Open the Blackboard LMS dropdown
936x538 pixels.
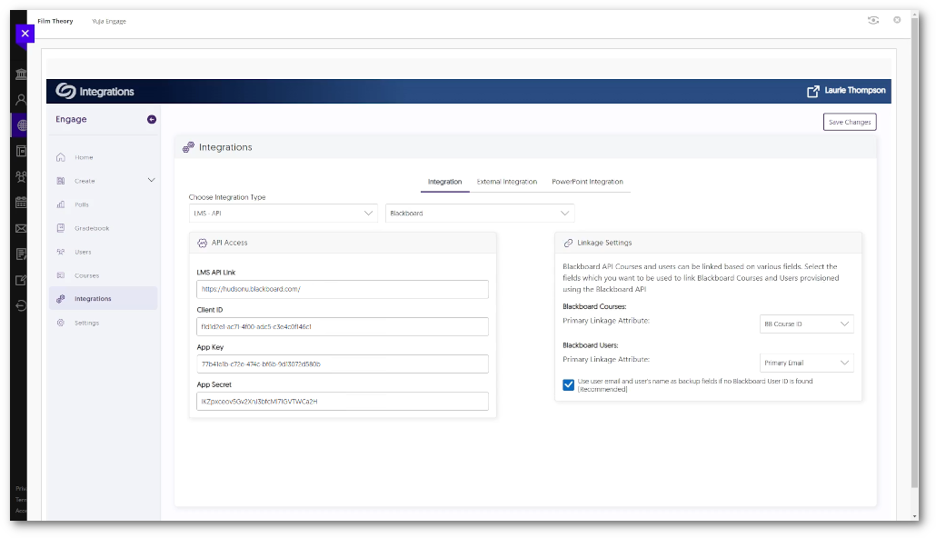click(480, 213)
